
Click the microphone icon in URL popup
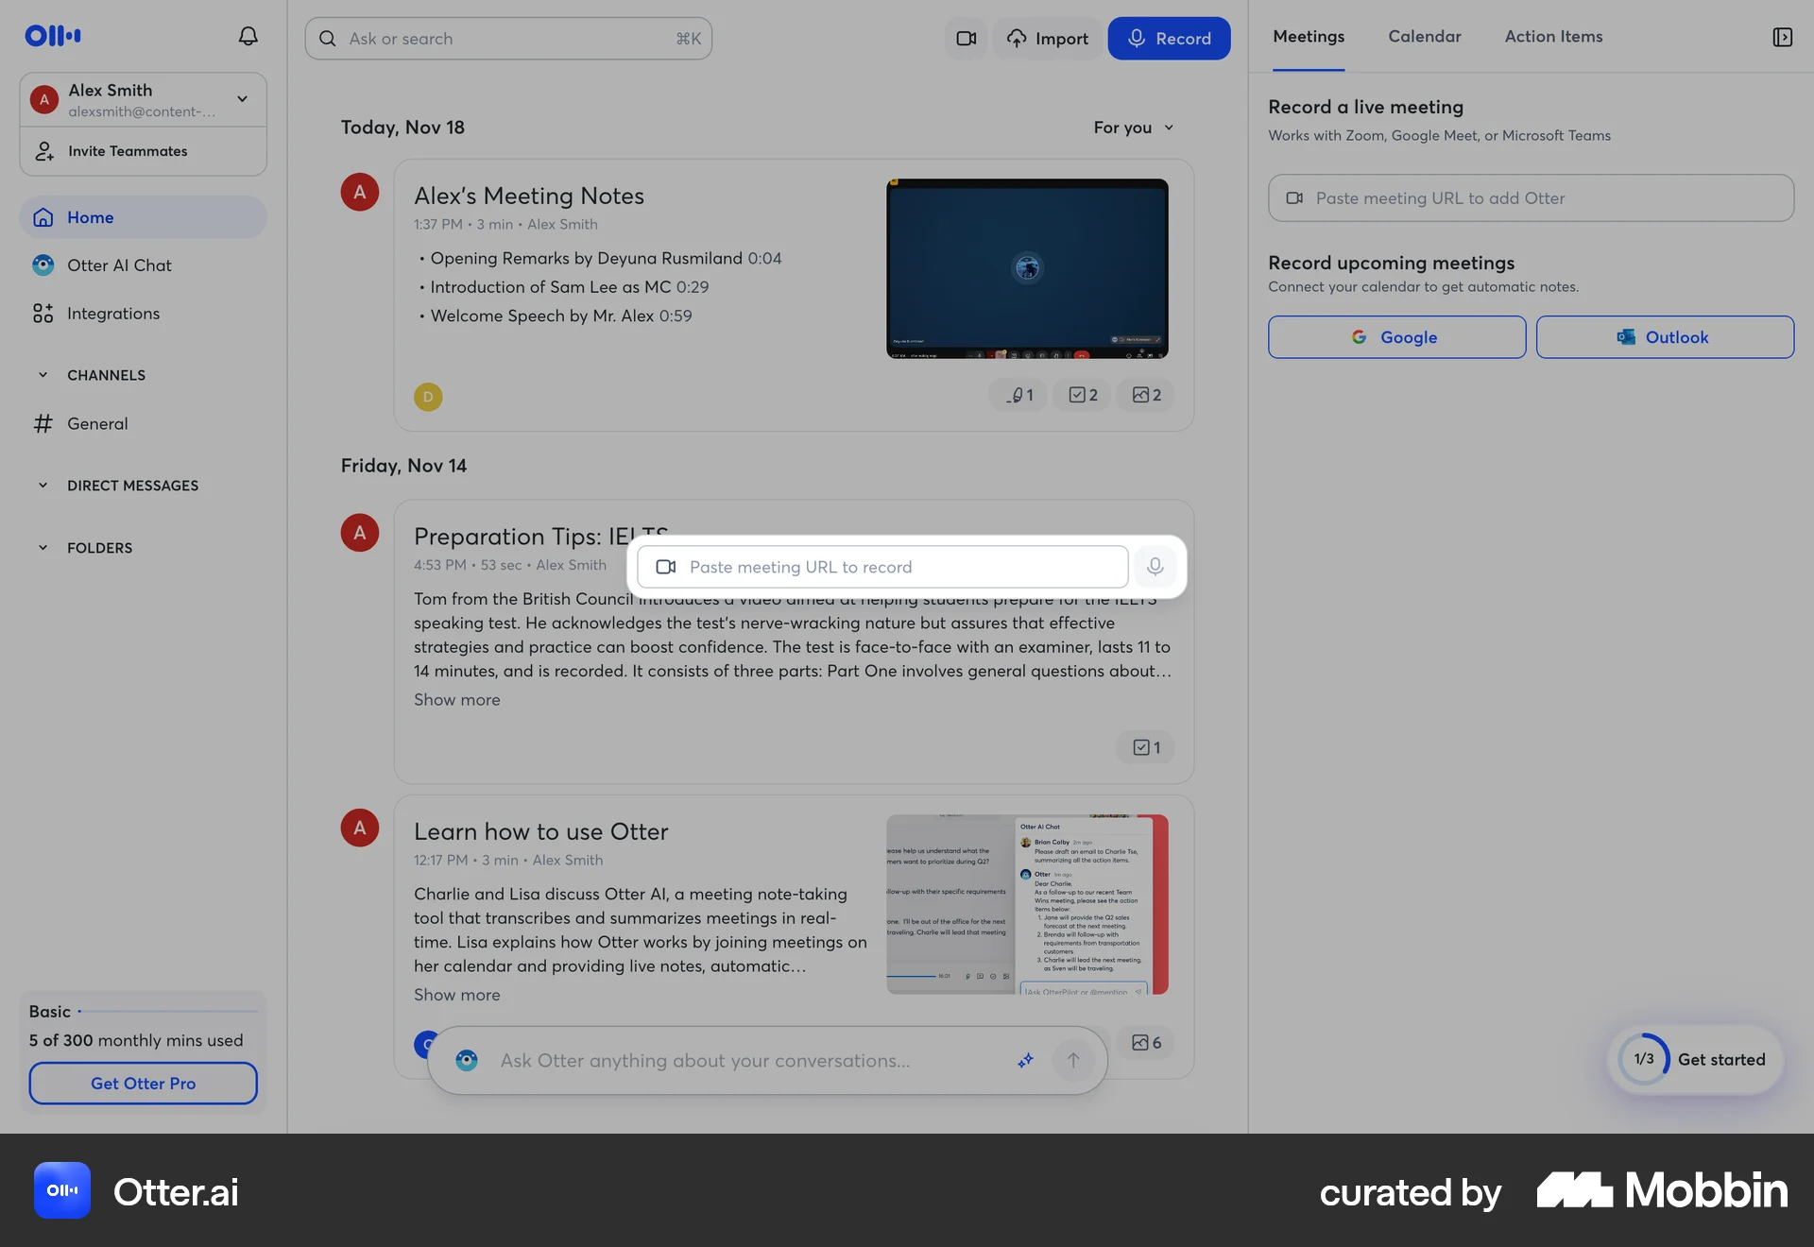tap(1155, 567)
